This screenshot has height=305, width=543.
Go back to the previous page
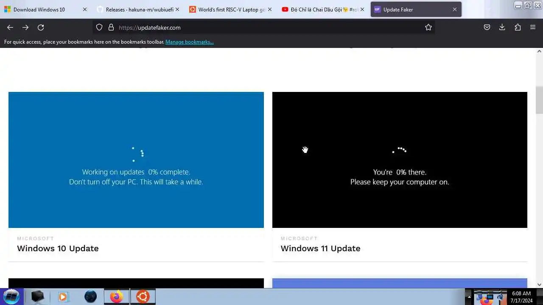pos(10,28)
